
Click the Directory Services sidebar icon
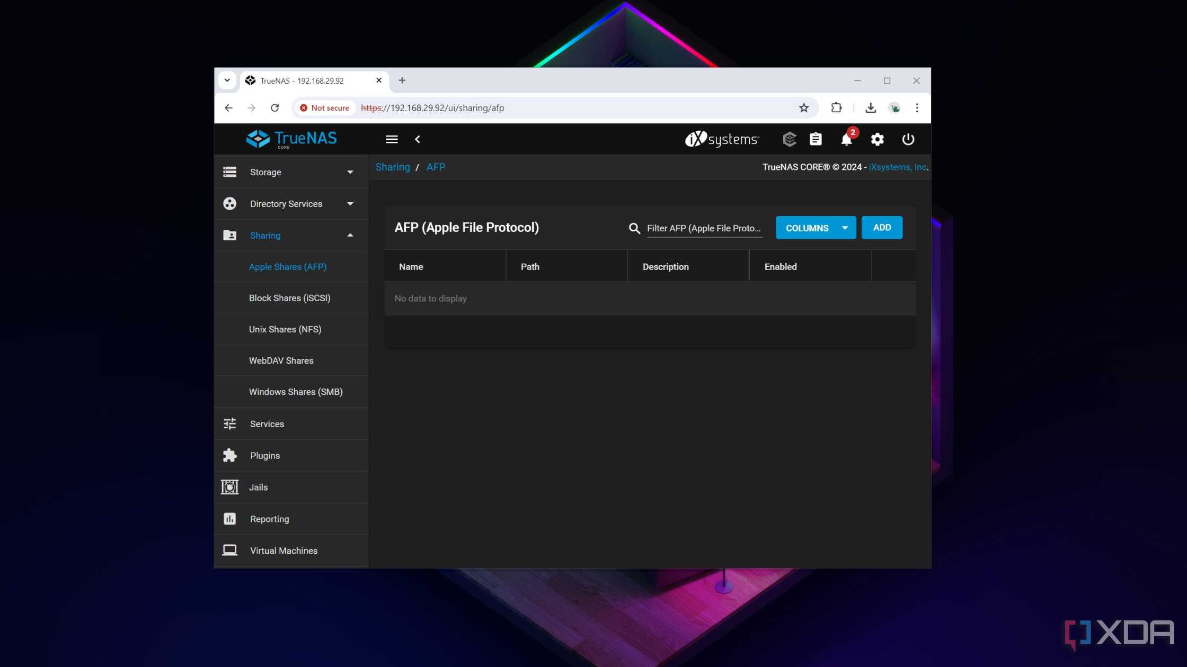(229, 204)
